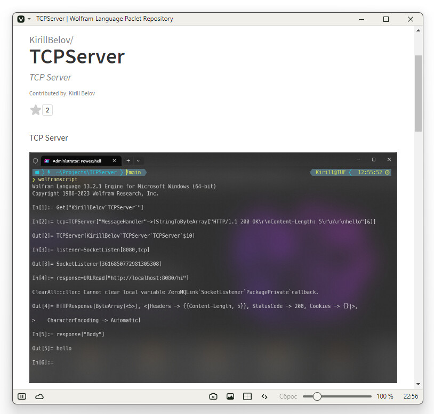This screenshot has width=434, height=414.
Task: Click the PowerShell terminal screenshot image
Action: tap(213, 267)
